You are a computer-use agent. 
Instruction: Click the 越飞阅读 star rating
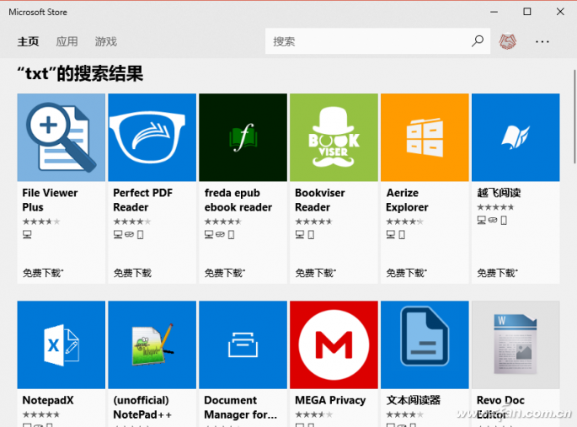click(495, 207)
